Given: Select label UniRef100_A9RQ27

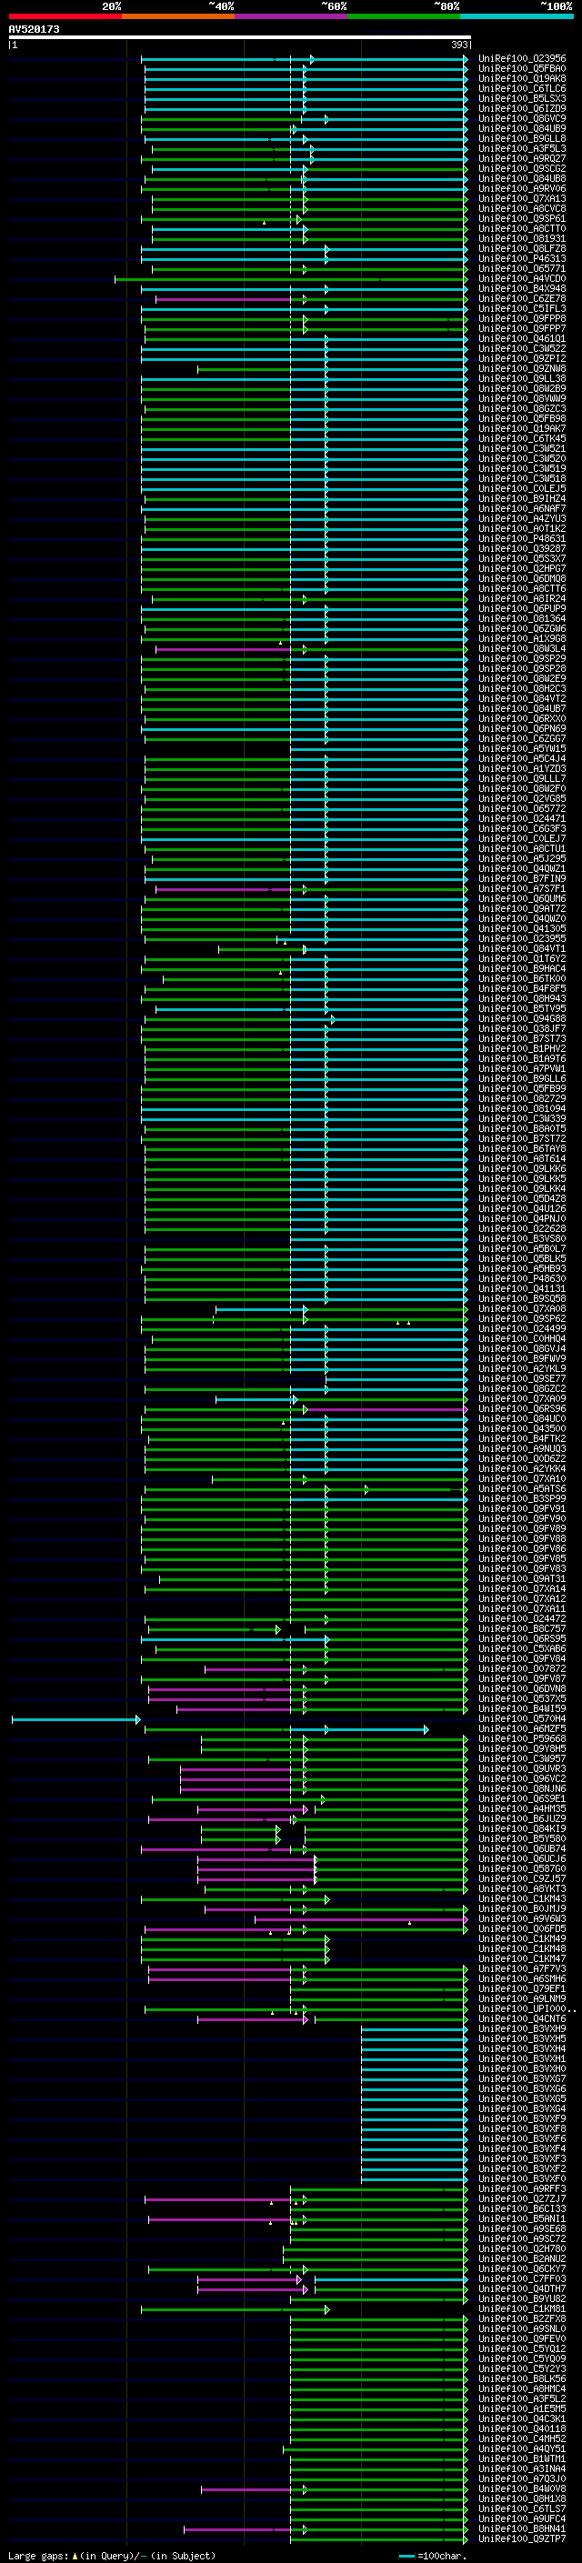Looking at the screenshot, I should 522,158.
